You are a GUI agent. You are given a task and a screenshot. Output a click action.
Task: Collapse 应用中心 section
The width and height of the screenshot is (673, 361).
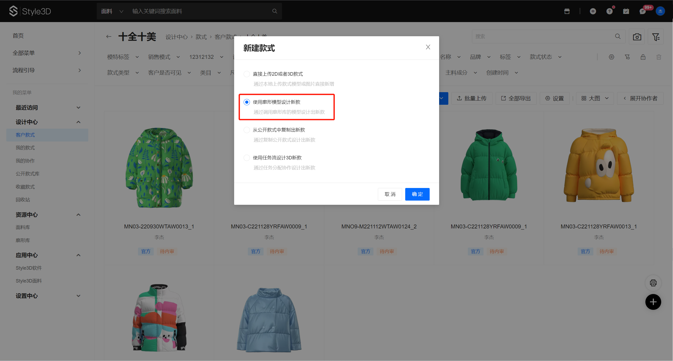78,255
